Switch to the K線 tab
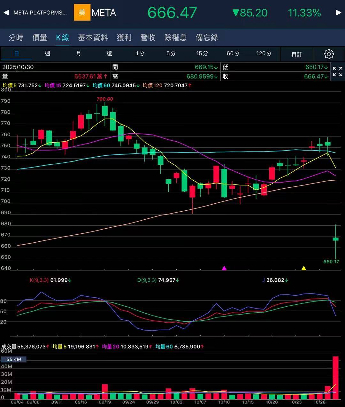Screen dimensions: 345x407 (x=63, y=37)
